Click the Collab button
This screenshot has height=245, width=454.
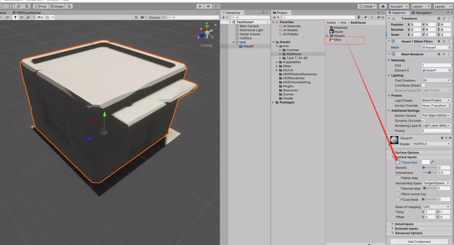[x=367, y=6]
